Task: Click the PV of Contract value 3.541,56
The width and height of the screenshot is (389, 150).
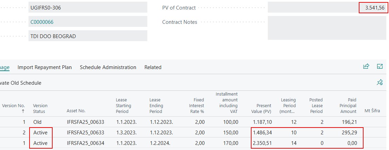Action: (375, 8)
